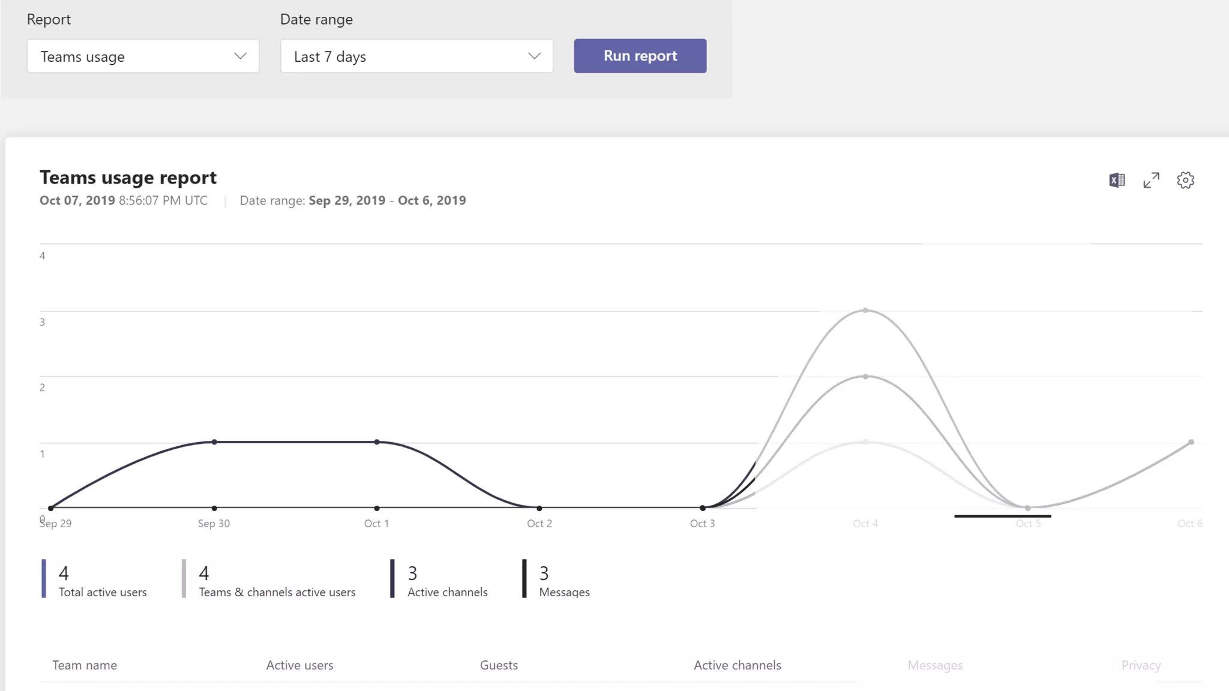
Task: Open the Last 7 days date range dropdown
Action: (x=416, y=56)
